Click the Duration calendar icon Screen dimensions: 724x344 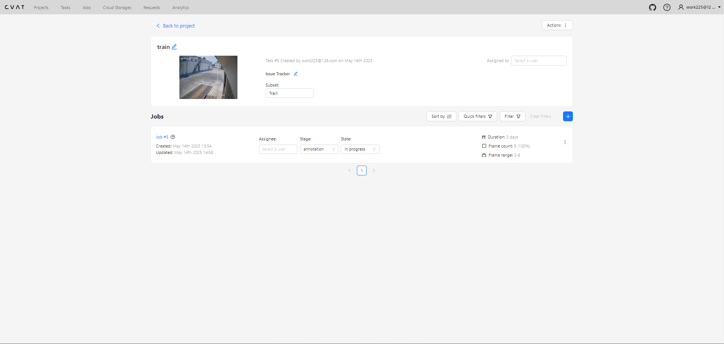tap(484, 137)
